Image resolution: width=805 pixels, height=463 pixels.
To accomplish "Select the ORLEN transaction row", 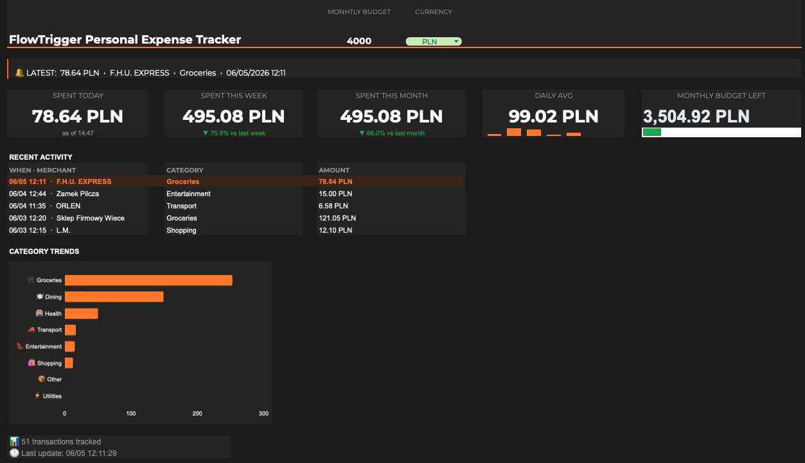I will (x=236, y=206).
